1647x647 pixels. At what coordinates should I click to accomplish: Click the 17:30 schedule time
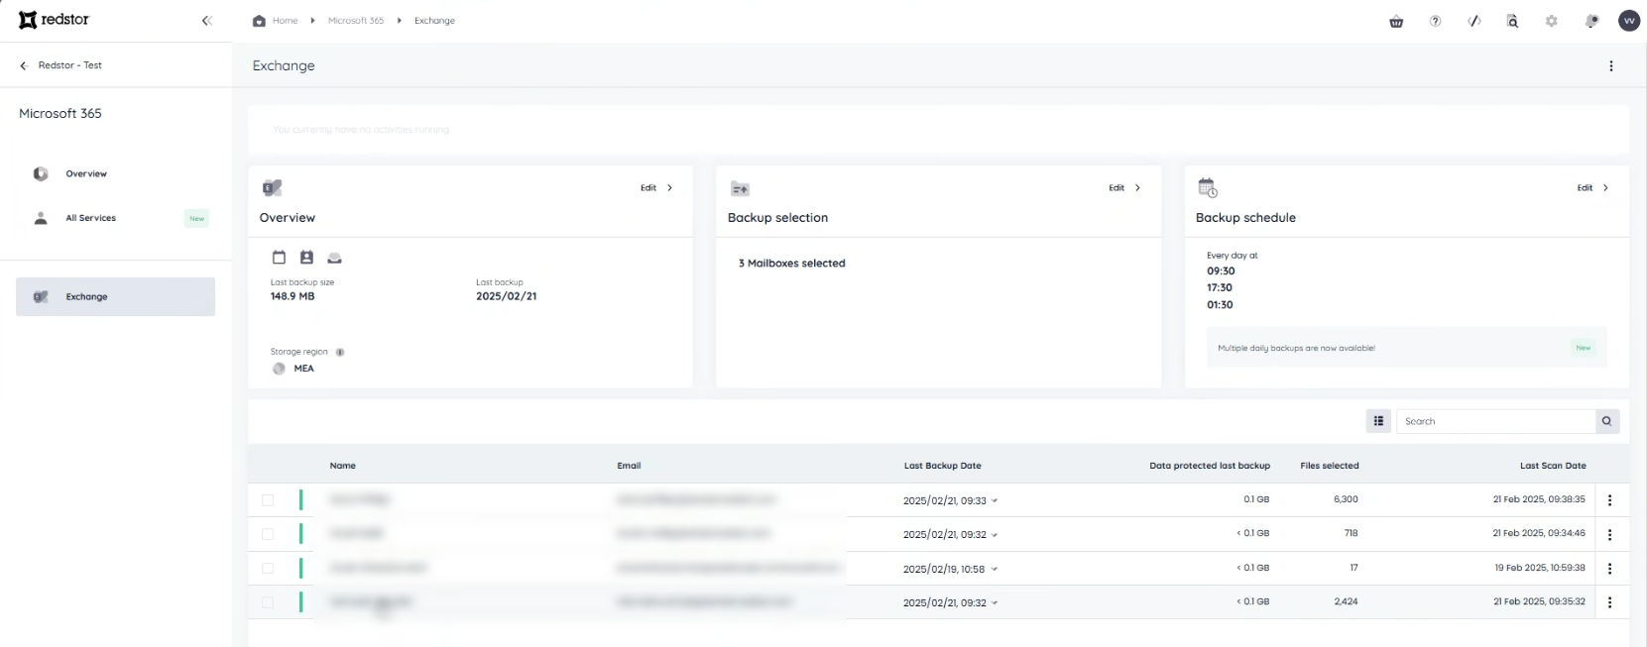(x=1220, y=288)
